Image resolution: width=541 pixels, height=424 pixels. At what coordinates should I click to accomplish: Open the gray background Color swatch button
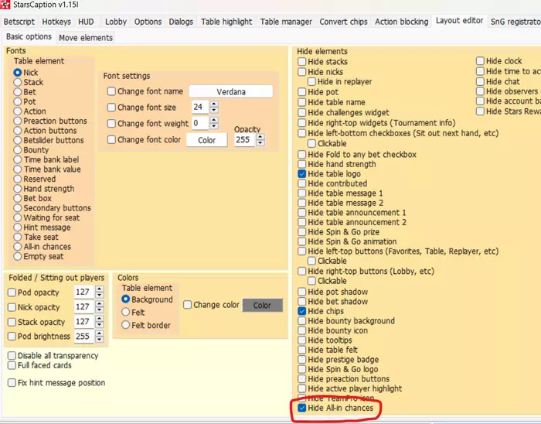click(262, 305)
